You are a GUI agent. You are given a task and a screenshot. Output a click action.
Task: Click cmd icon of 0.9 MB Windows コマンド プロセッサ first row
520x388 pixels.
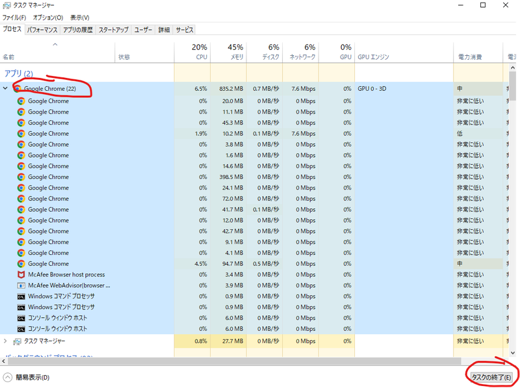[21, 297]
